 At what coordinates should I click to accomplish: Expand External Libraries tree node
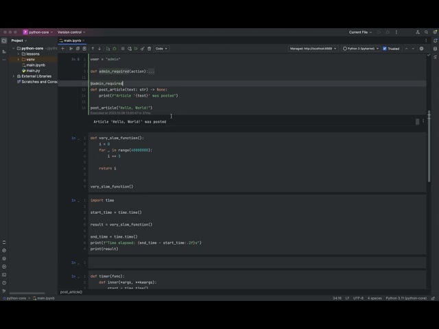tap(14, 76)
